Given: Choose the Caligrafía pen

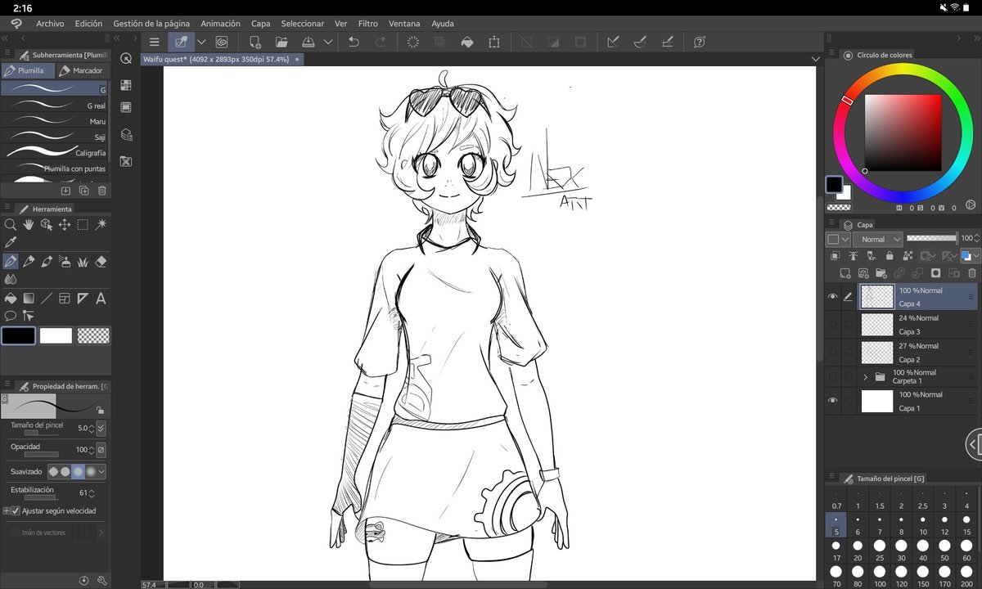Looking at the screenshot, I should (x=55, y=152).
